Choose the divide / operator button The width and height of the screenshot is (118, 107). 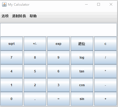pyautogui.click(x=105, y=58)
